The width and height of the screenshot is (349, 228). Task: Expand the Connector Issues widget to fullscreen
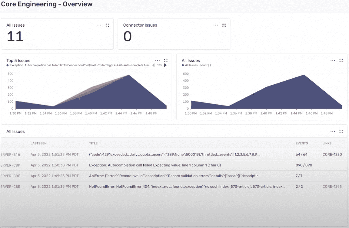click(x=224, y=25)
